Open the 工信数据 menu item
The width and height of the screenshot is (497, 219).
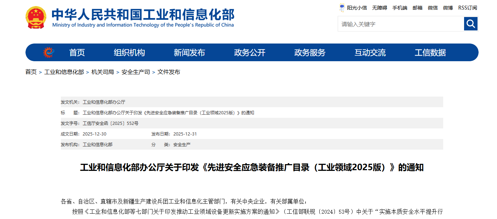430,53
